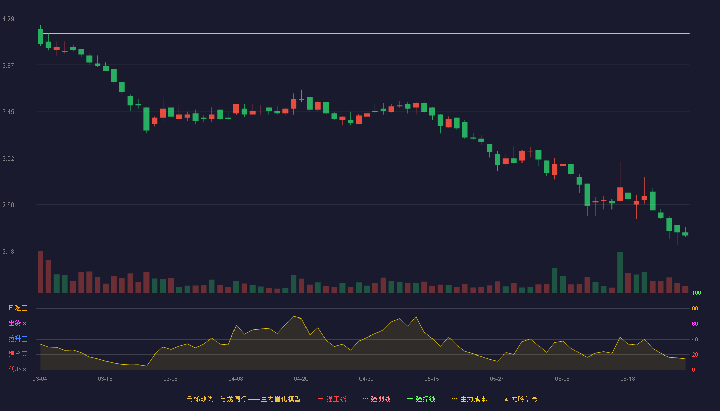This screenshot has height=411, width=720.
Task: Select the 2.60 price axis label
Action: (8, 205)
